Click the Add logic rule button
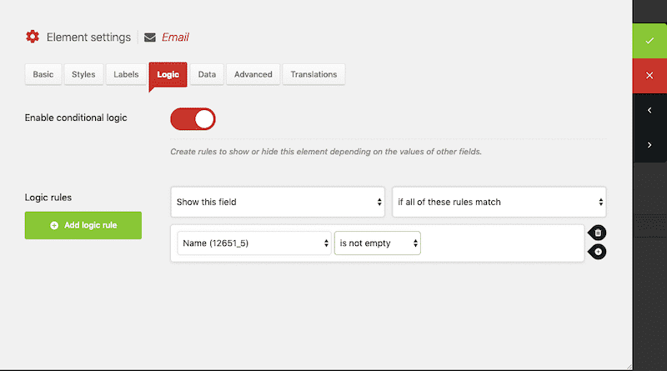This screenshot has height=371, width=667. (x=83, y=225)
